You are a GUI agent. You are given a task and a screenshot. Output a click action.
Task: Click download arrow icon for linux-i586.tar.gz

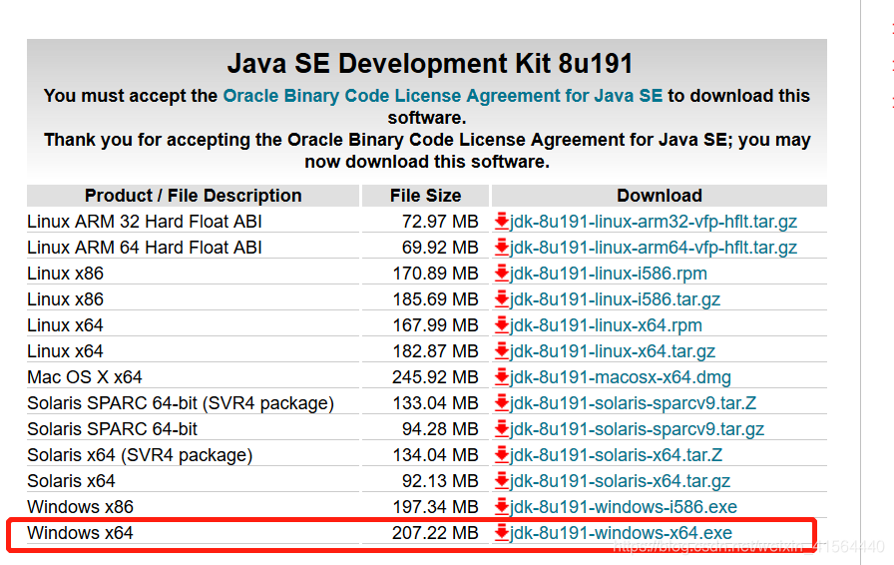(x=502, y=299)
